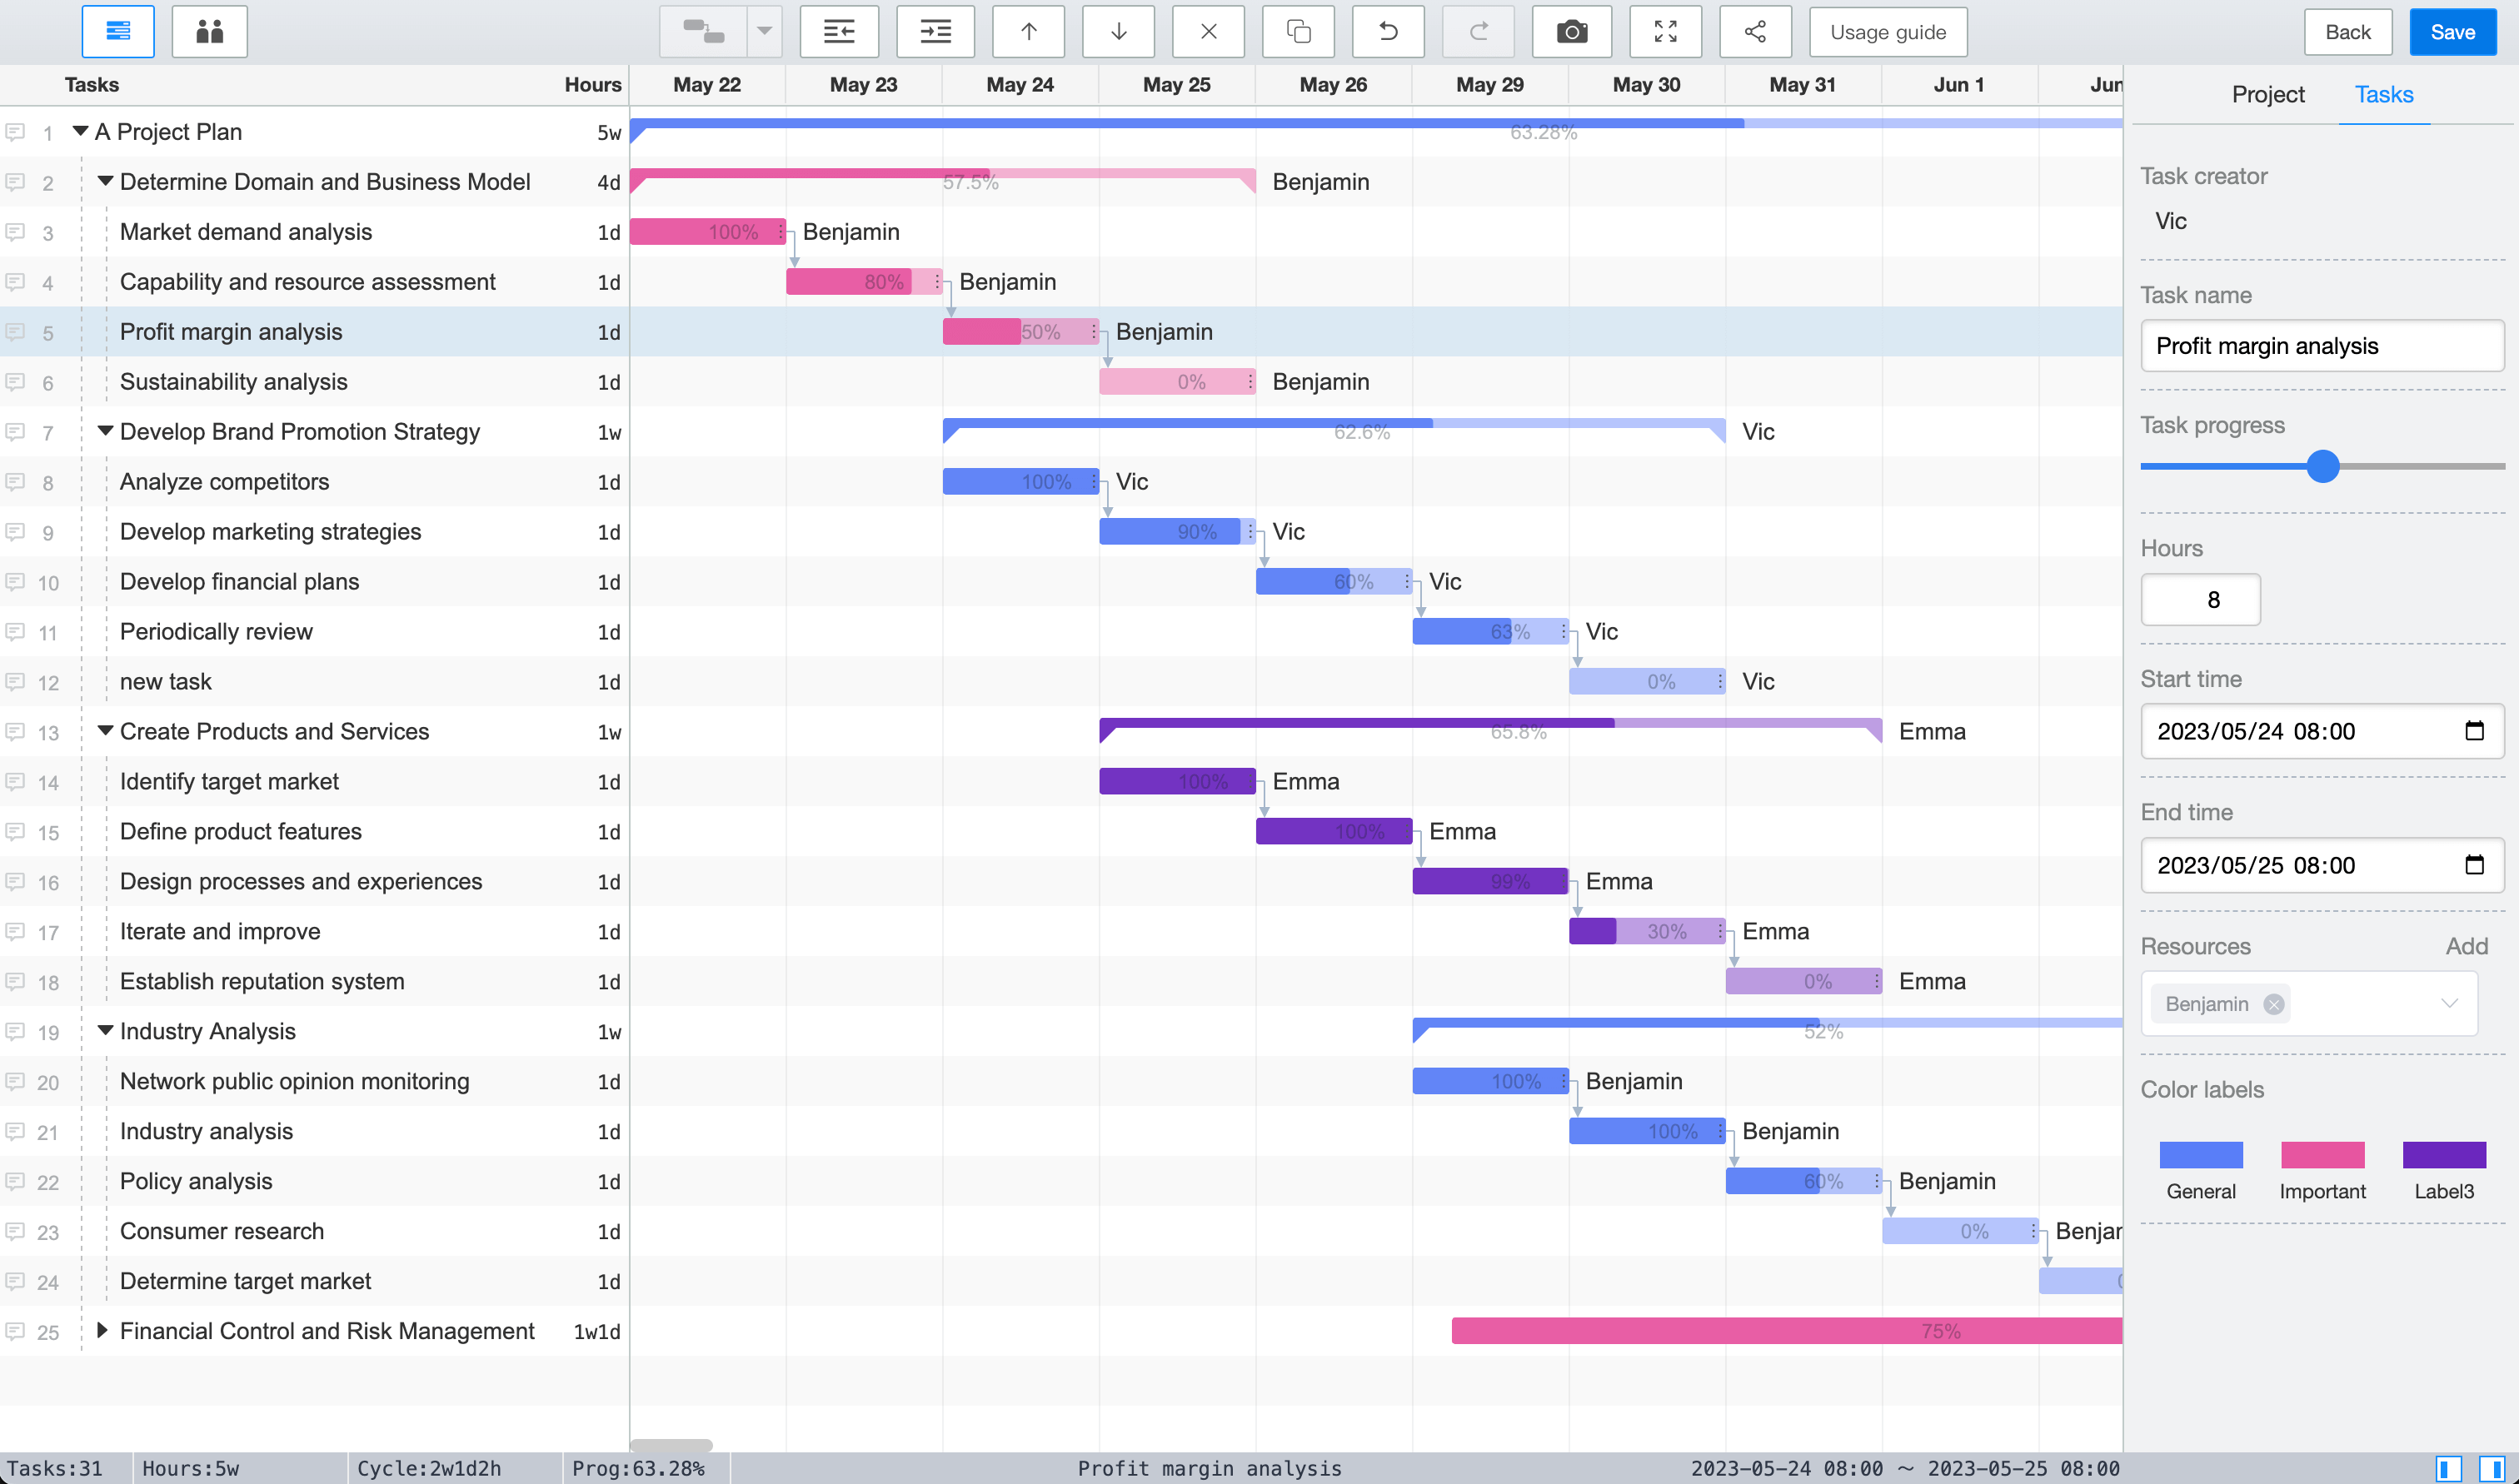Expand Financial Control and Risk Management

[x=104, y=1331]
